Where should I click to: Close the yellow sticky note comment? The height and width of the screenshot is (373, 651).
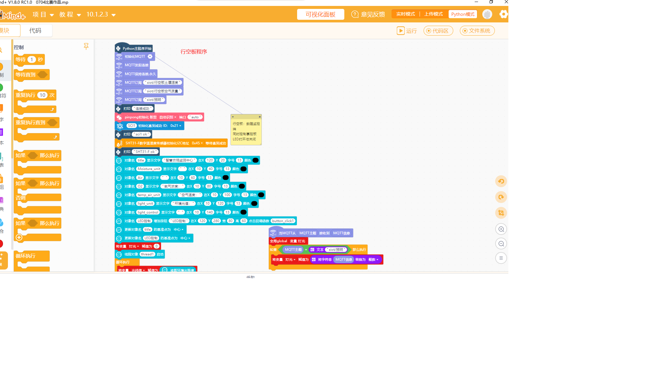click(260, 117)
